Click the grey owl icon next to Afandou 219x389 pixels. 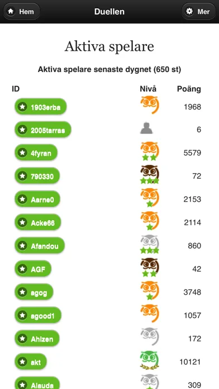[x=150, y=244]
